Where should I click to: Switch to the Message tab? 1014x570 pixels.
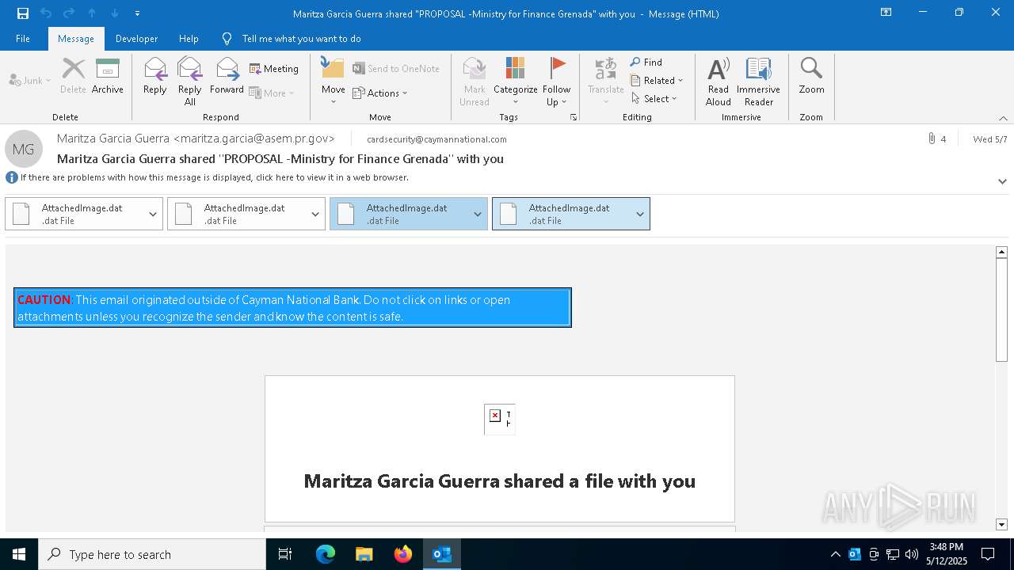(x=76, y=39)
